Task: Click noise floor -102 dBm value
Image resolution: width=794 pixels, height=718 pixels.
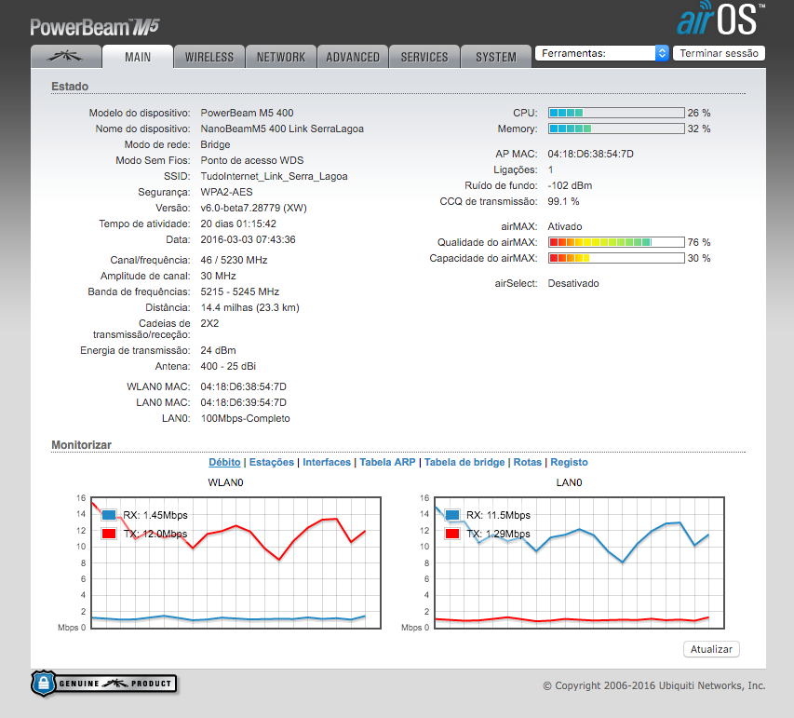Action: click(x=570, y=185)
